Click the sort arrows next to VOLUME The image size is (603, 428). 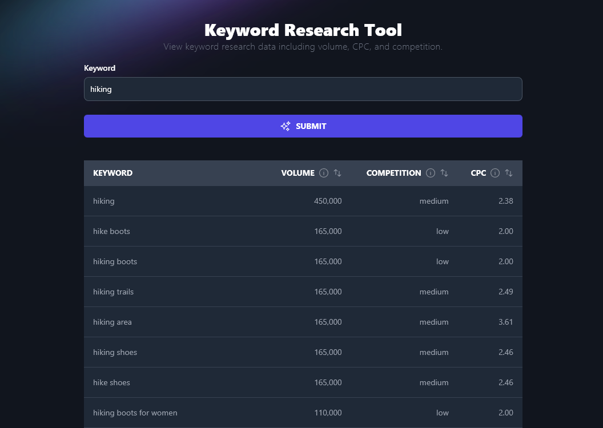(x=337, y=173)
